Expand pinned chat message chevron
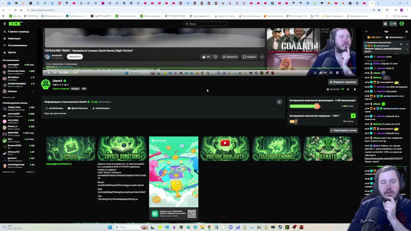 407,49
